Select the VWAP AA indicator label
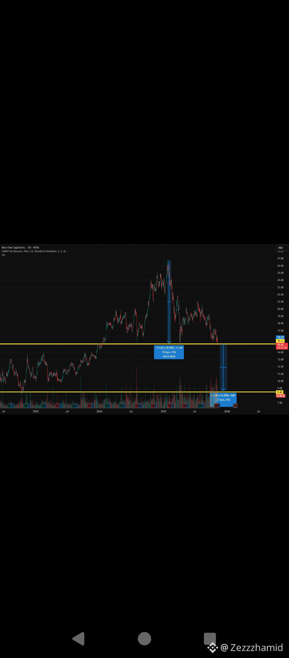Screen dimensions: 289x658 coord(33,251)
